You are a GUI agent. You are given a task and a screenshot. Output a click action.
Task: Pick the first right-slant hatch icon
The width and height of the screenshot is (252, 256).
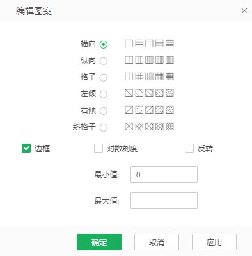tap(129, 110)
